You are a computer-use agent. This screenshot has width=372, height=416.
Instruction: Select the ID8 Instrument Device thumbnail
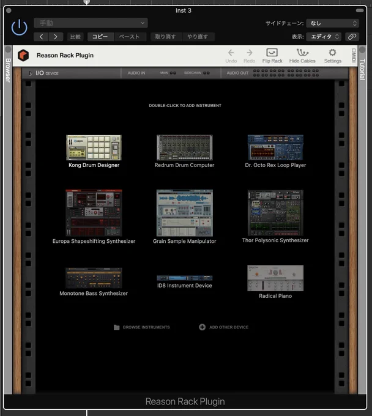pos(184,278)
